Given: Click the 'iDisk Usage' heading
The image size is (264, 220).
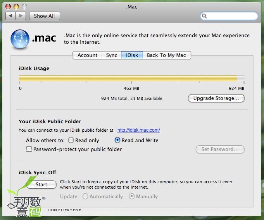Looking at the screenshot, I should point(34,69).
